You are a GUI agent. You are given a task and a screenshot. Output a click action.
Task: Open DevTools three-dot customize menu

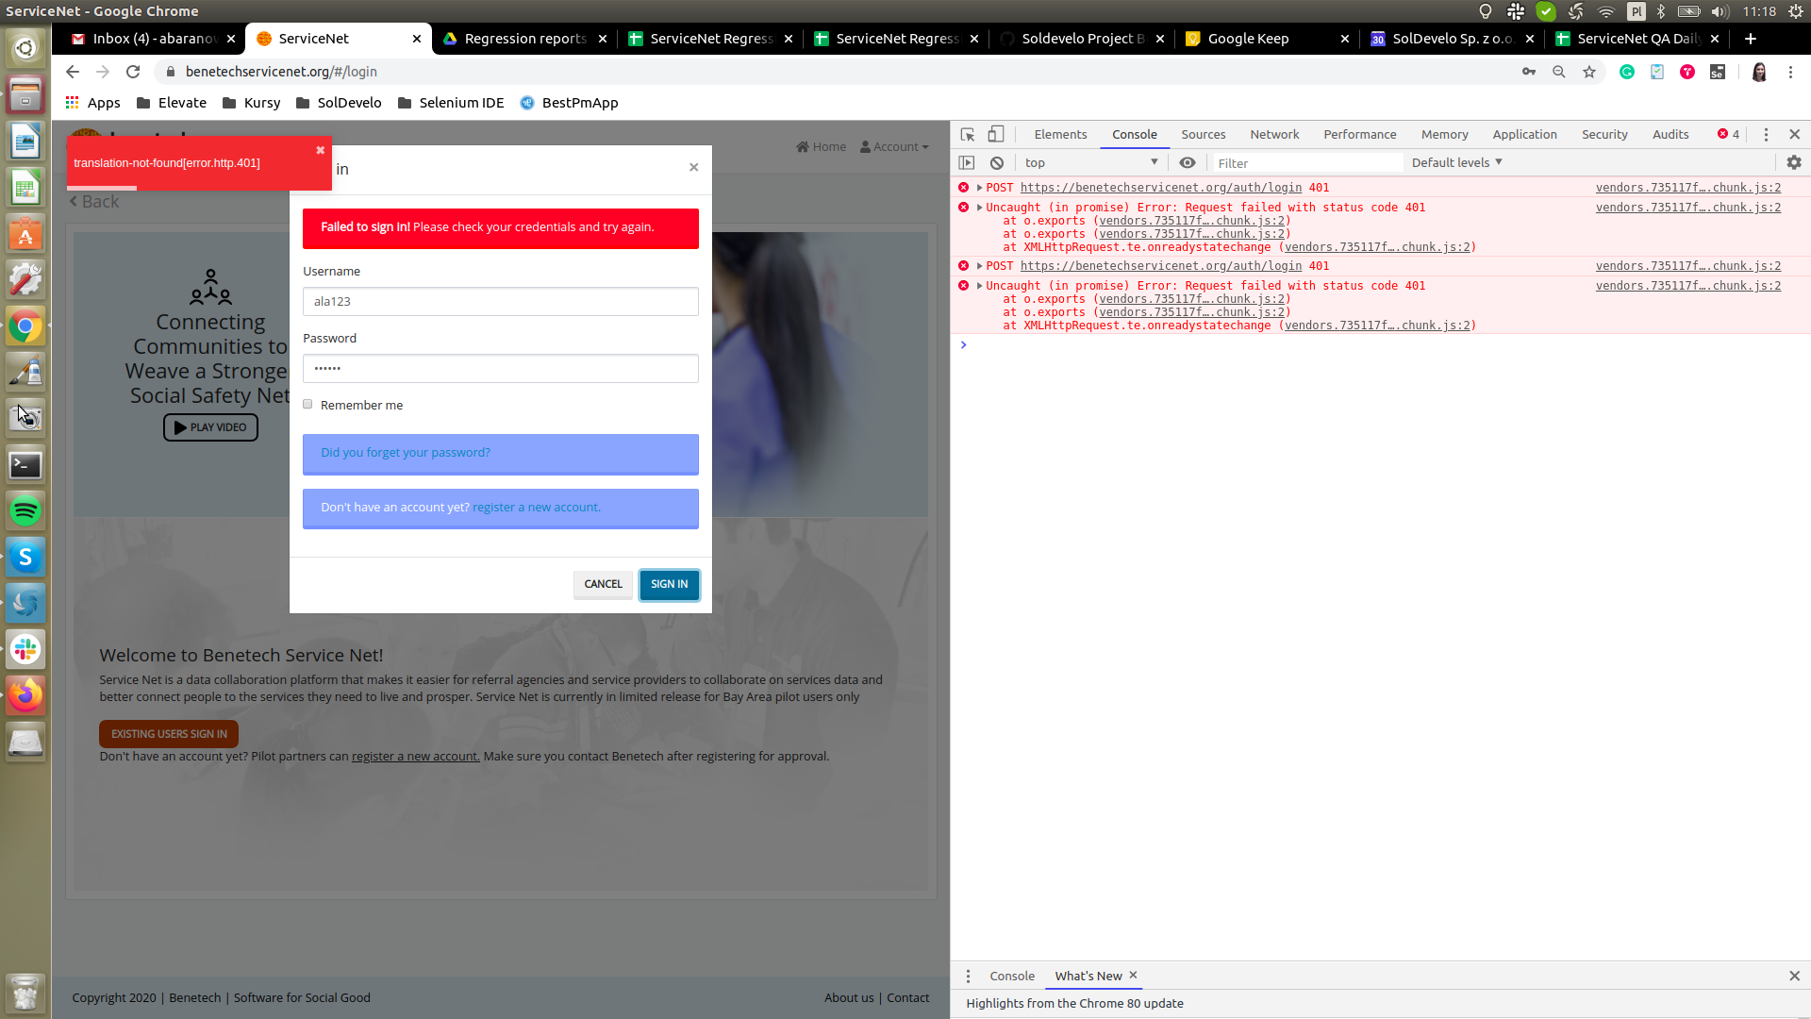click(x=1766, y=134)
